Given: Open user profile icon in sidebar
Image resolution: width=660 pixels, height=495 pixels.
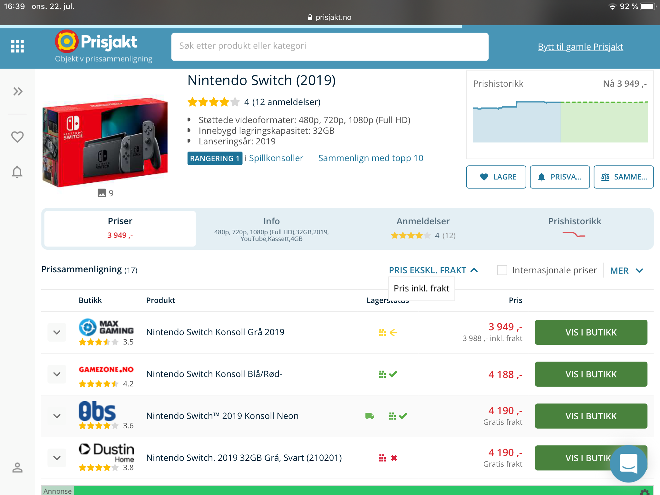Looking at the screenshot, I should pos(17,467).
